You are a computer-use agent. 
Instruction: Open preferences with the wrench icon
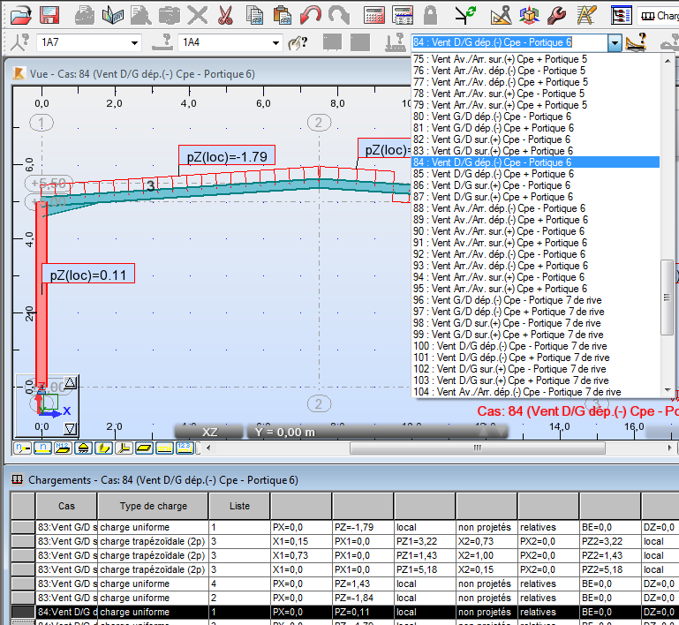[x=556, y=15]
